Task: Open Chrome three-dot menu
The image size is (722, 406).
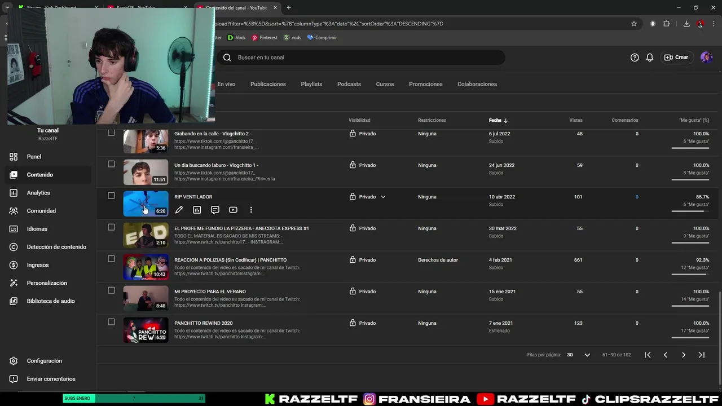Action: [714, 24]
